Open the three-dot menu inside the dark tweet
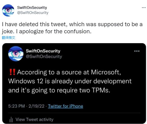 [137, 51]
